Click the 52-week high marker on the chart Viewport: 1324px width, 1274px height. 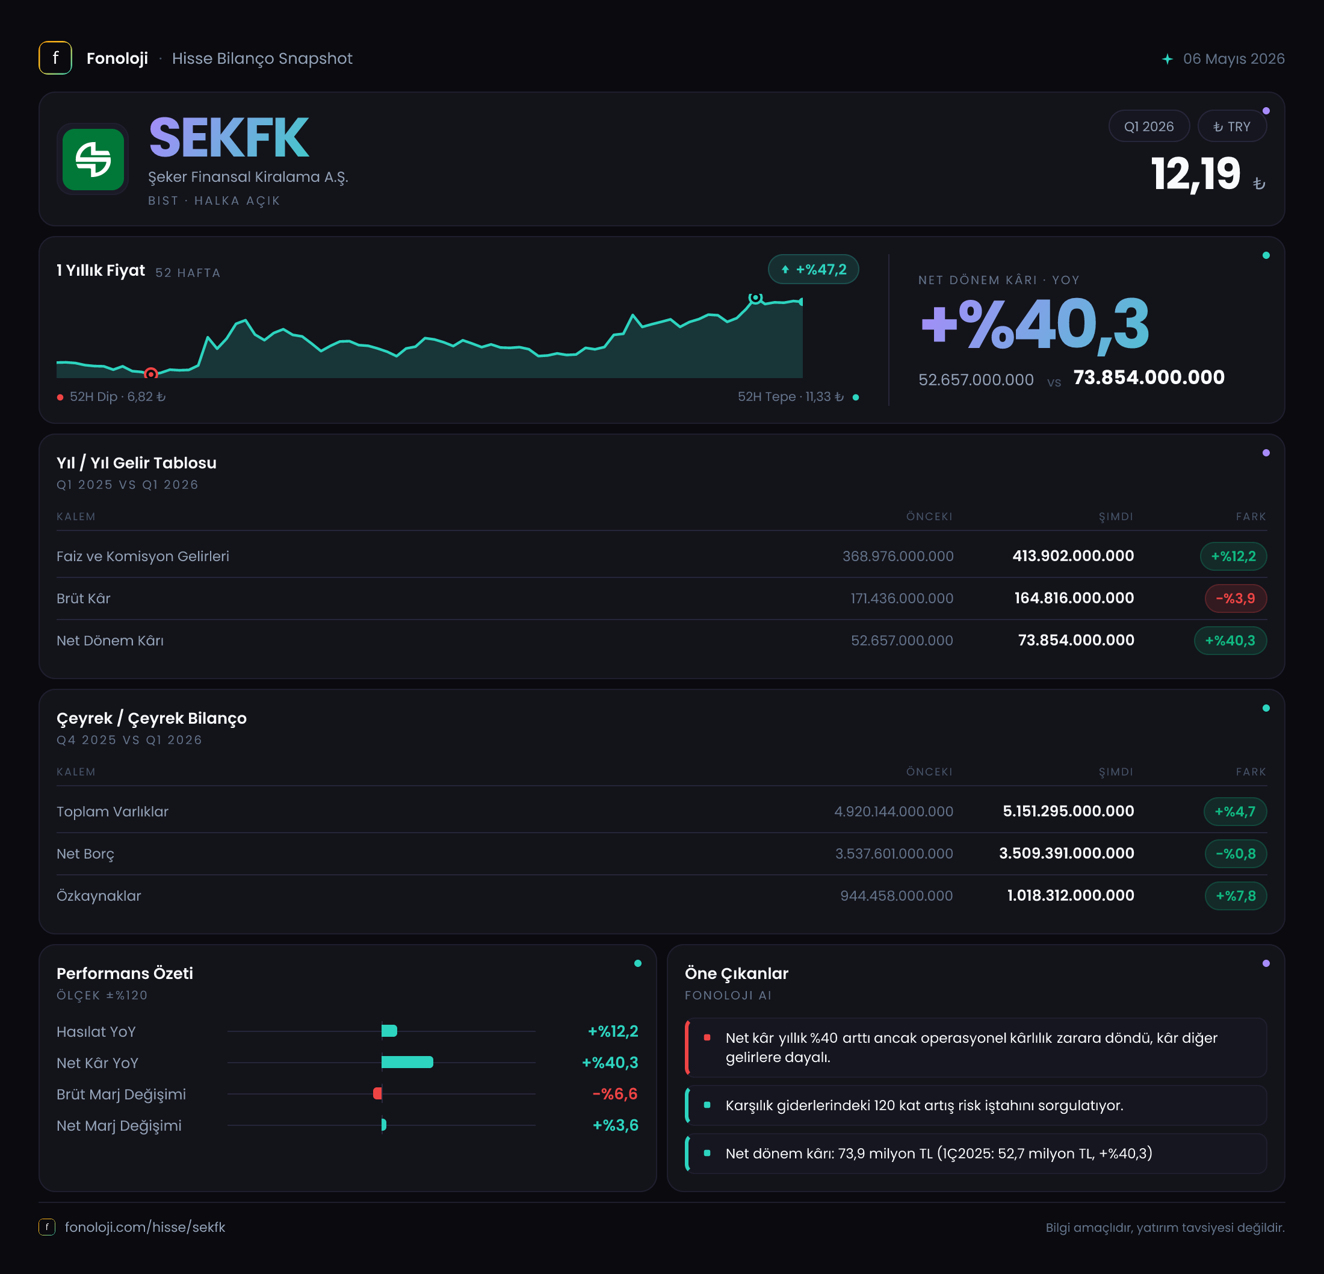[x=755, y=297]
